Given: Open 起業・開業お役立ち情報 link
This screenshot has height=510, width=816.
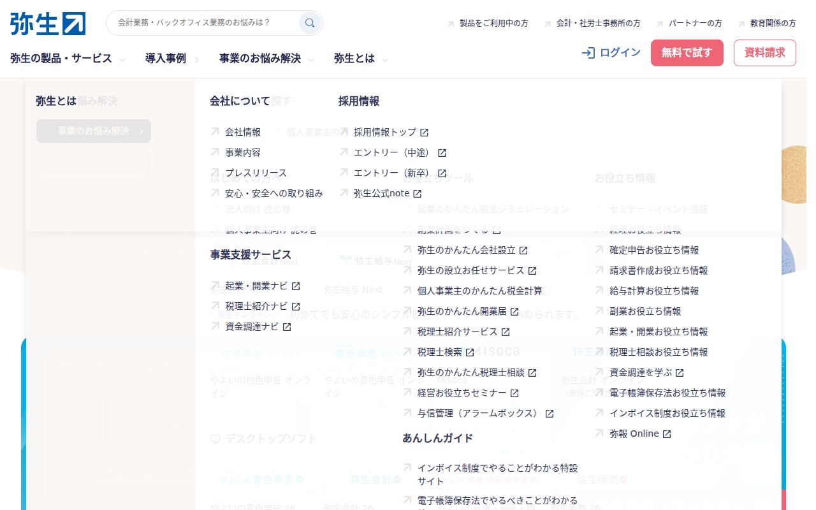Looking at the screenshot, I should click(659, 332).
